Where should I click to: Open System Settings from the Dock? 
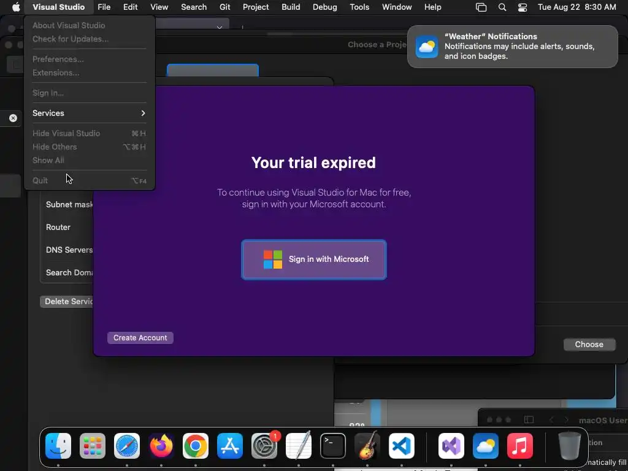click(x=264, y=446)
